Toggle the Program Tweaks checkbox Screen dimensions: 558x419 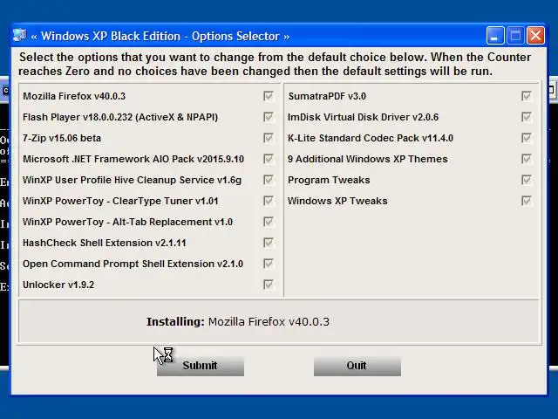coord(527,180)
